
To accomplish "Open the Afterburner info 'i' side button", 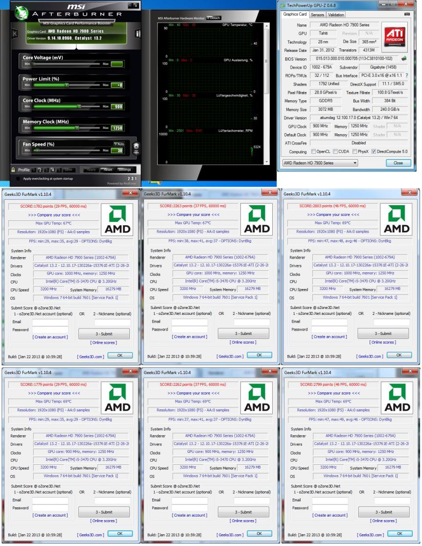I will [138, 33].
